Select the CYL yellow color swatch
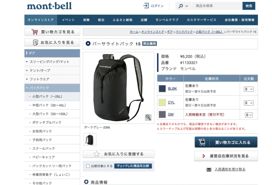Screen dimensions: 272x185 pyautogui.click(x=162, y=103)
